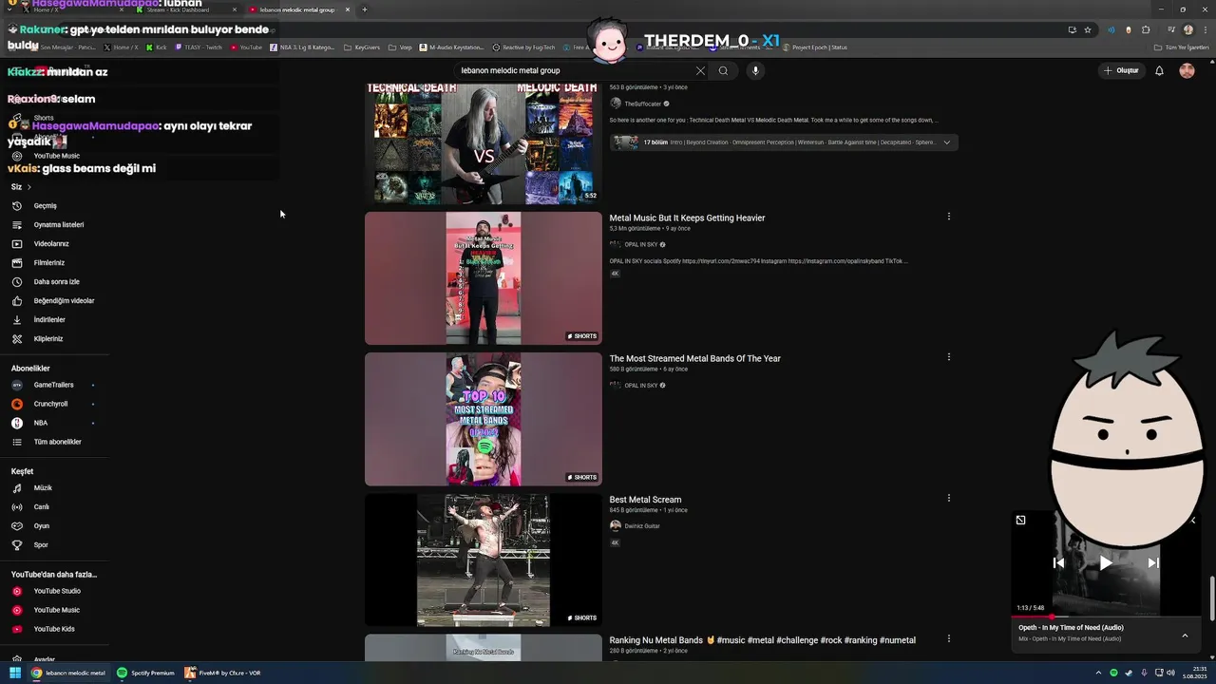Image resolution: width=1216 pixels, height=684 pixels.
Task: Open GameTrailers subscription channel
Action: tap(53, 385)
